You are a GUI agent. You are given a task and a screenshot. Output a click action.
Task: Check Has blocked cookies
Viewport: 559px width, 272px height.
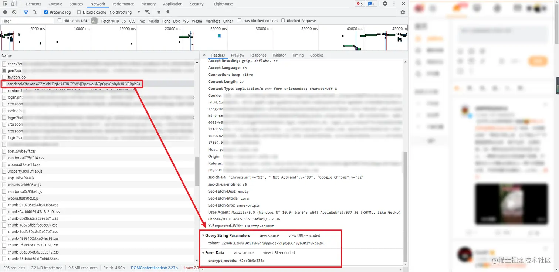(240, 21)
